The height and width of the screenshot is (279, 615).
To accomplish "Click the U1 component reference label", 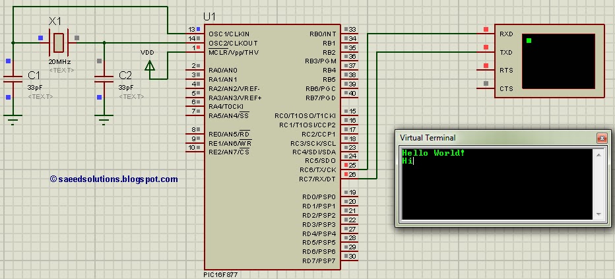I will coord(209,17).
